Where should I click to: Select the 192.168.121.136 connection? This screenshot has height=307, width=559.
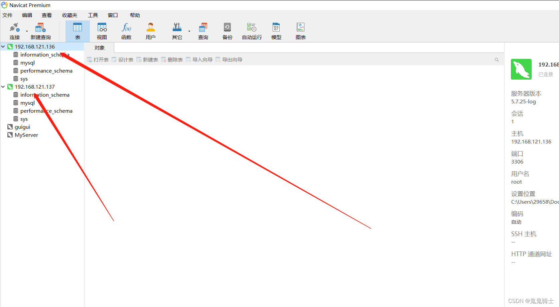pos(35,47)
